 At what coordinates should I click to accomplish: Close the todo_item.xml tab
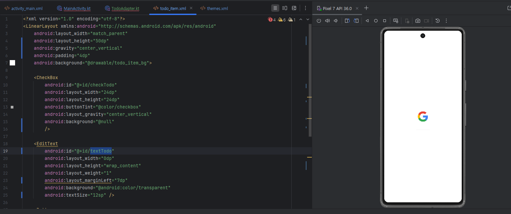pyautogui.click(x=191, y=8)
